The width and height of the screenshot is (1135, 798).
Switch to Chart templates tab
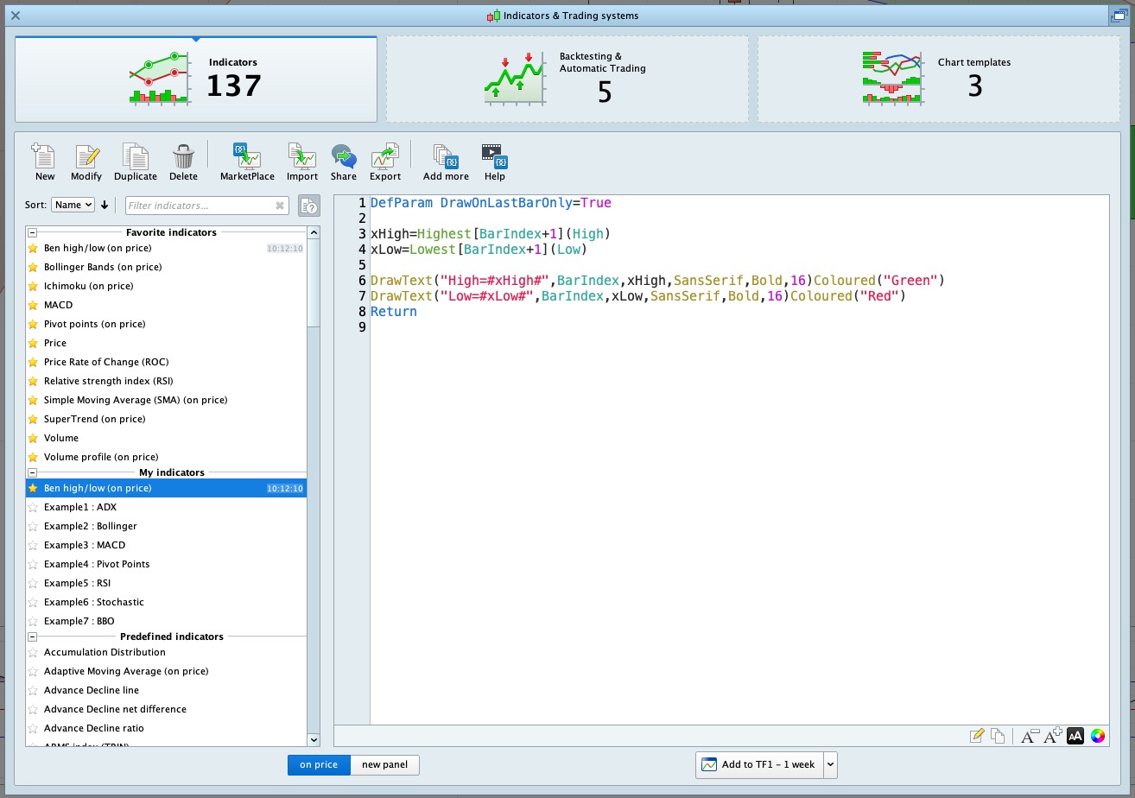tap(938, 79)
